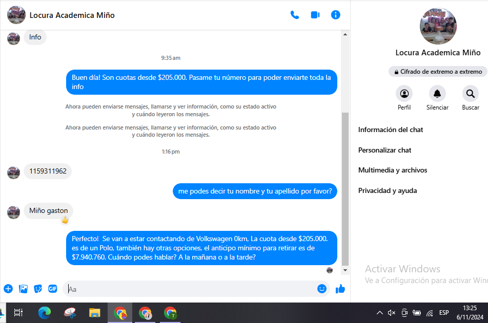Attach a photo using the image icon
The width and height of the screenshot is (488, 323).
tap(23, 289)
